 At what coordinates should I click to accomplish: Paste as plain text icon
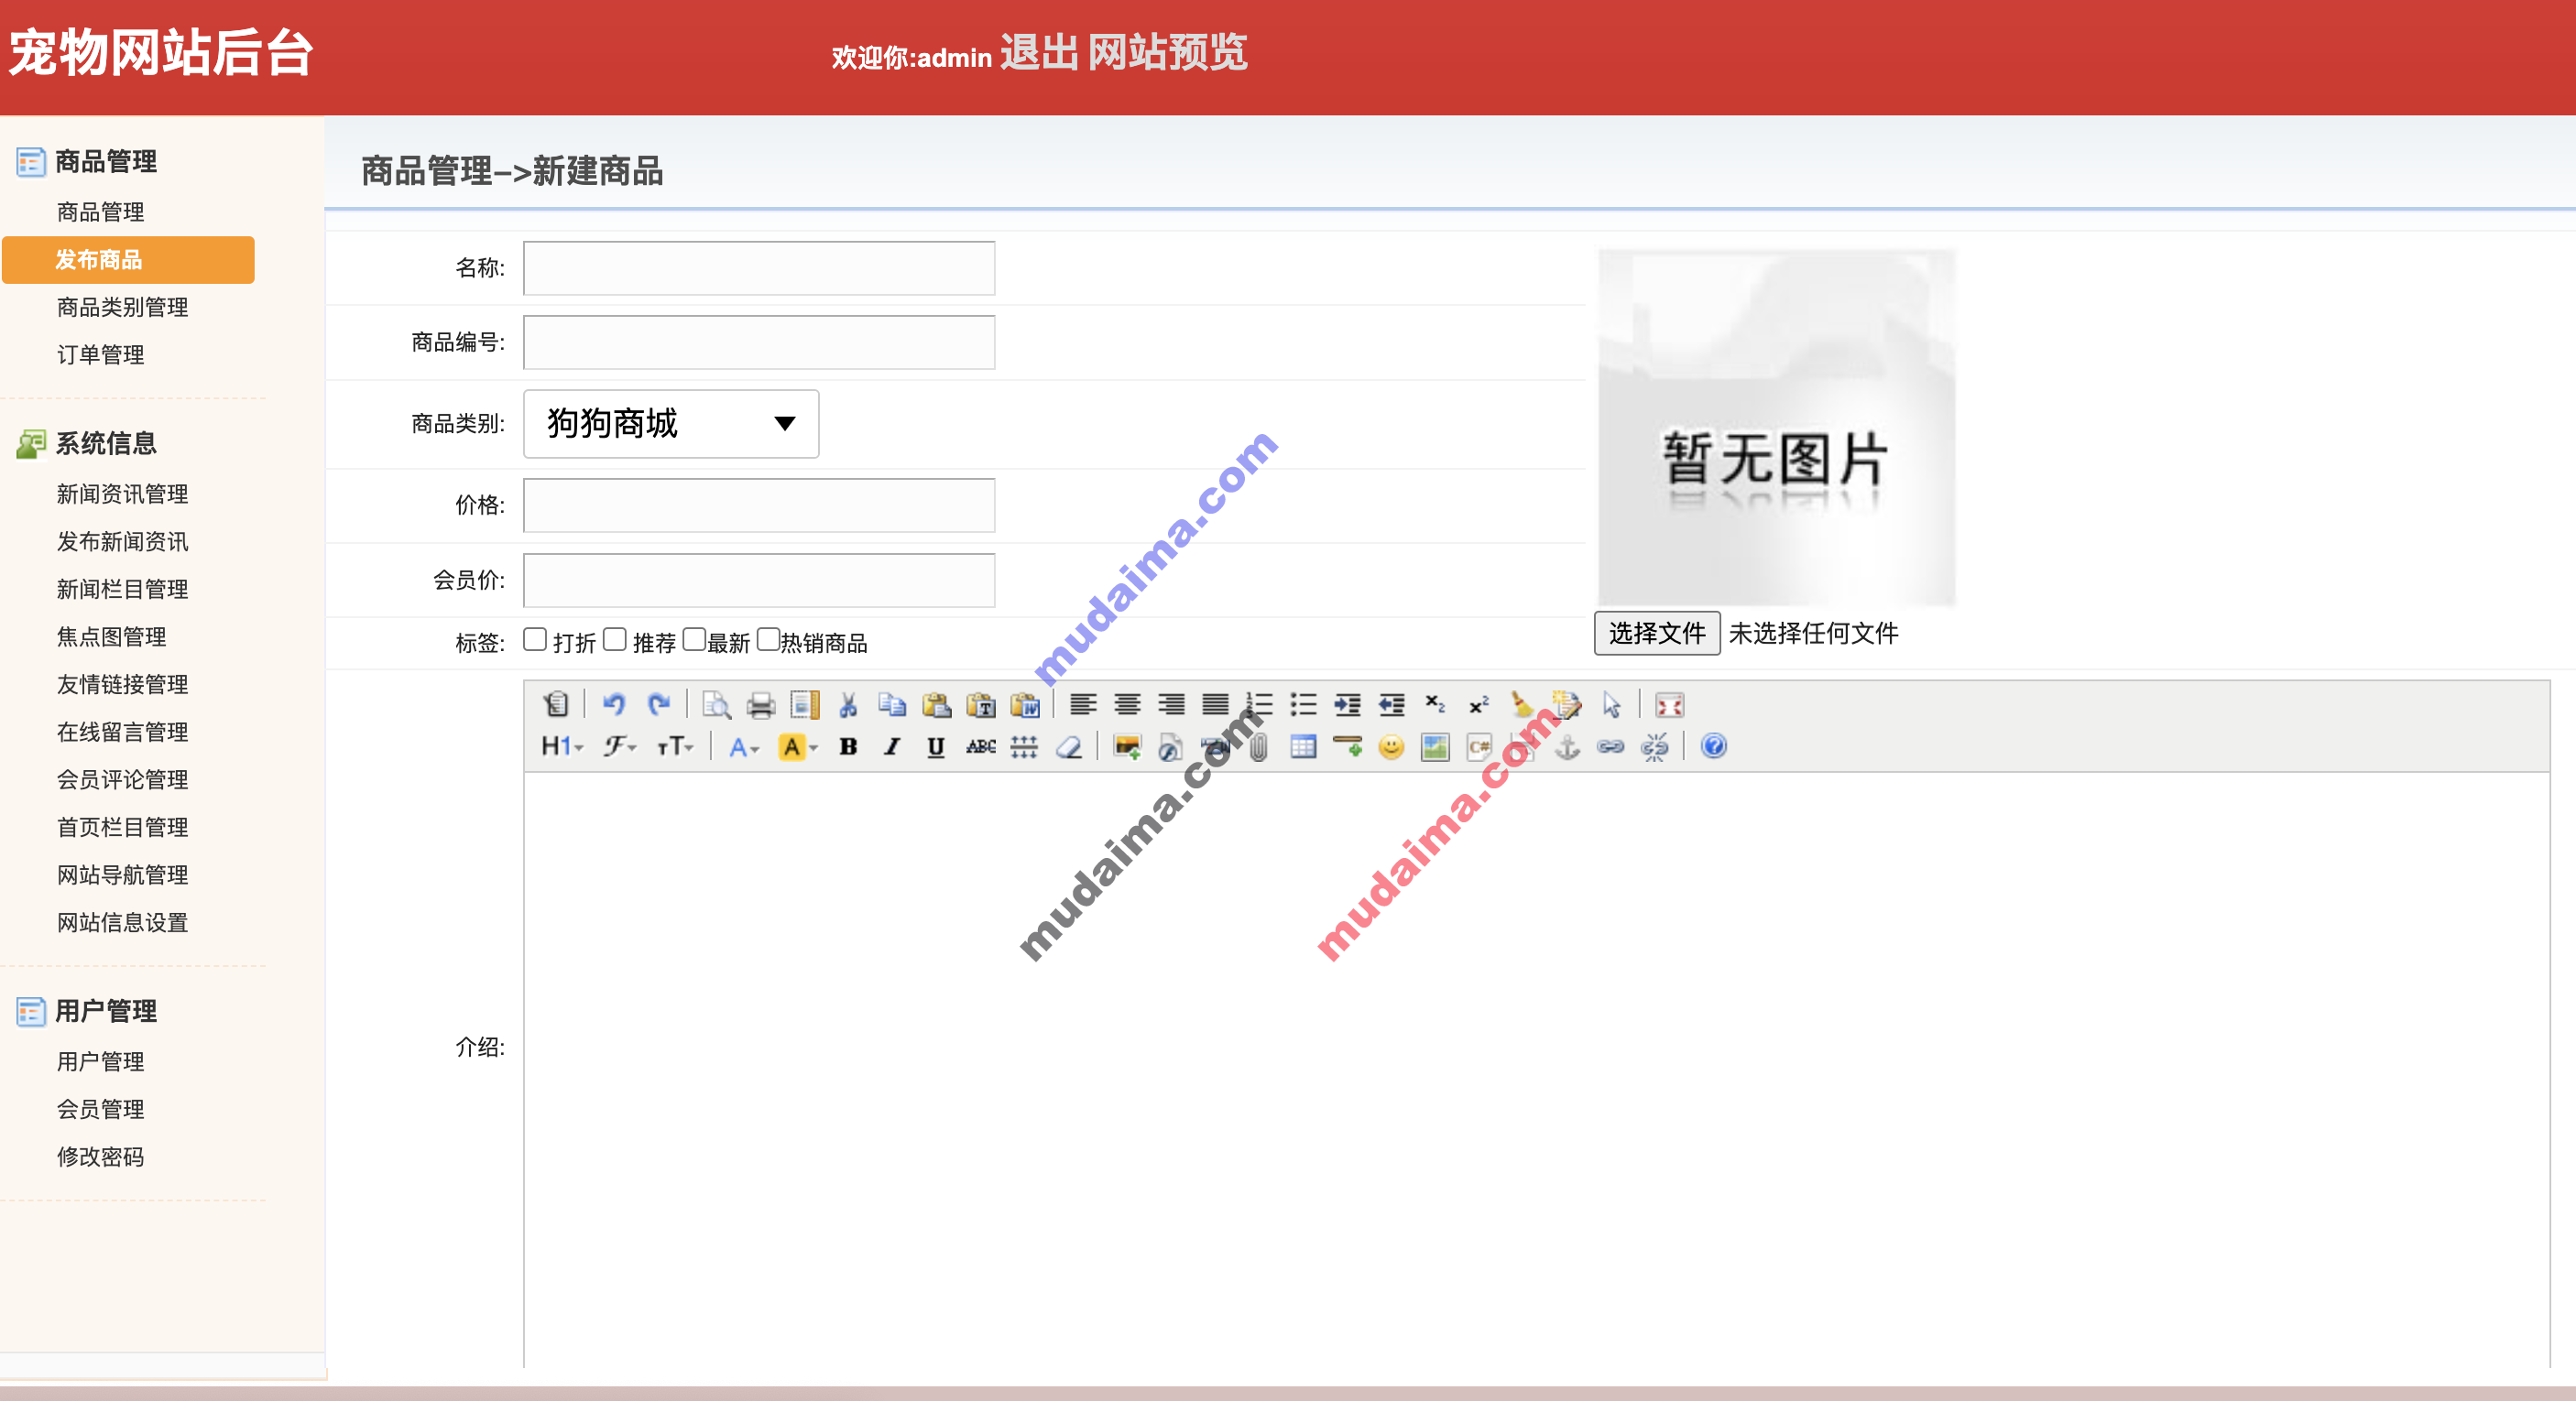pos(980,704)
